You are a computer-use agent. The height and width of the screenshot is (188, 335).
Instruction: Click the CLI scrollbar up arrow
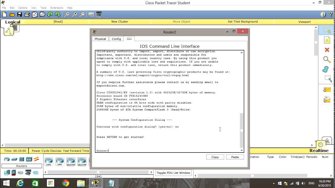pos(242,53)
